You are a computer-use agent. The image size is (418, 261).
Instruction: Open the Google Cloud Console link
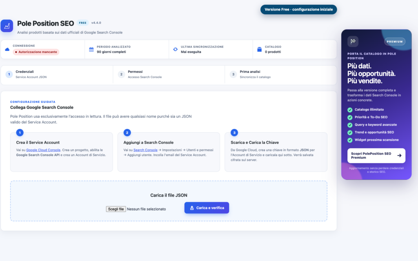pos(43,150)
